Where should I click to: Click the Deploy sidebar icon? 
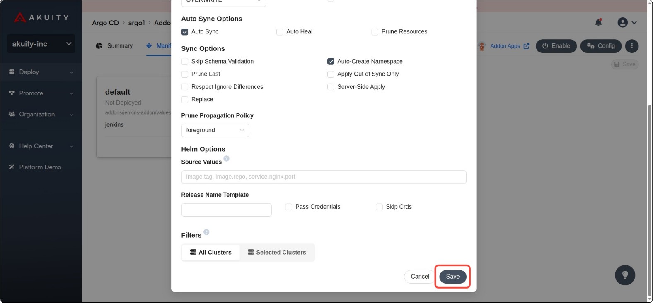(12, 72)
